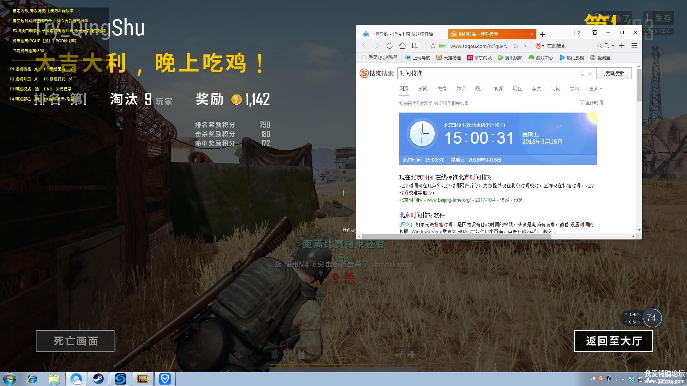Screen dimensions: 687x386
Task: Close the 时间校准 tab
Action: click(x=532, y=34)
